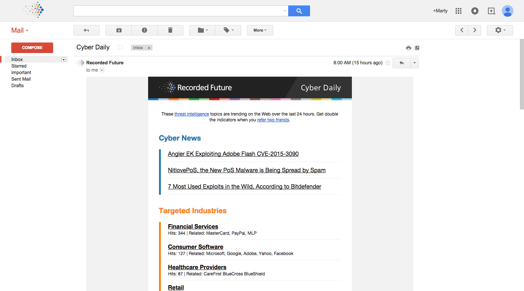The width and height of the screenshot is (524, 291).
Task: Open the notifications bell
Action: coord(475,11)
